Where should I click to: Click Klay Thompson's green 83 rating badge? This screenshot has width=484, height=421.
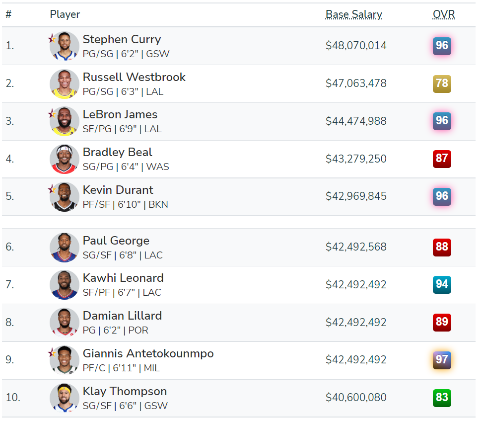tap(442, 398)
